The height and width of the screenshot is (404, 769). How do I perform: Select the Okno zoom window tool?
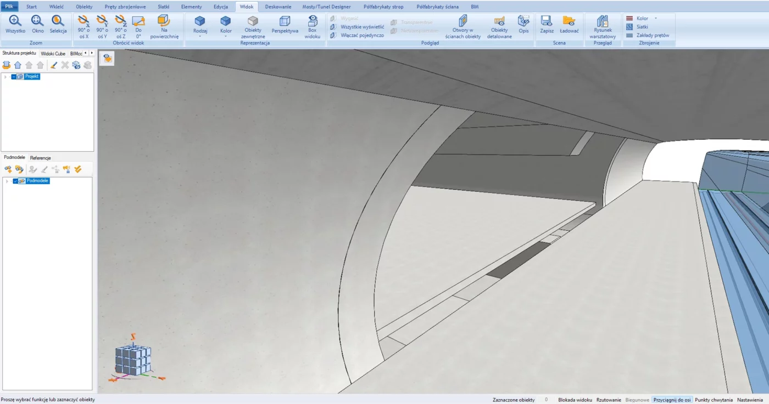coord(37,22)
